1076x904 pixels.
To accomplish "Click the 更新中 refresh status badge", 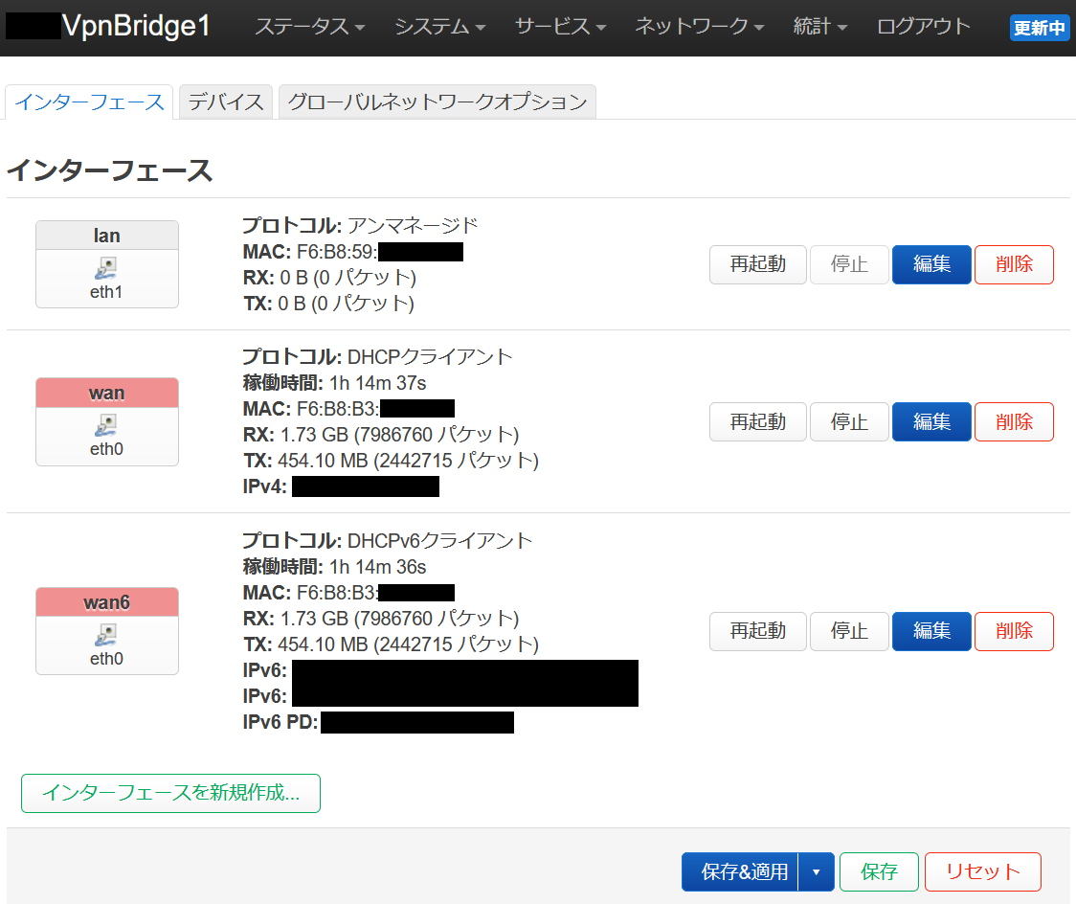I will point(1040,28).
